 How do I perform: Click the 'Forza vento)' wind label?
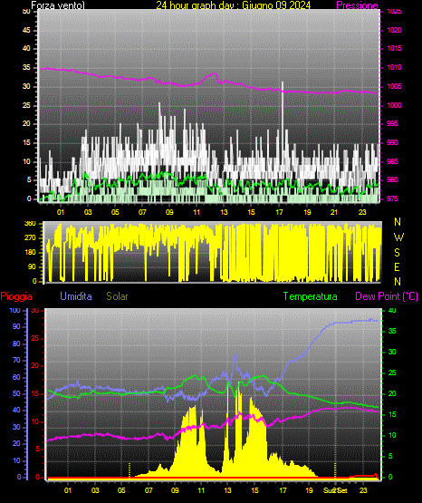click(x=58, y=5)
